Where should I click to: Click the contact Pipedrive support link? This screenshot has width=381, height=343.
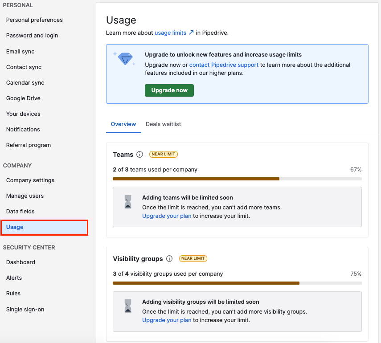(x=224, y=65)
